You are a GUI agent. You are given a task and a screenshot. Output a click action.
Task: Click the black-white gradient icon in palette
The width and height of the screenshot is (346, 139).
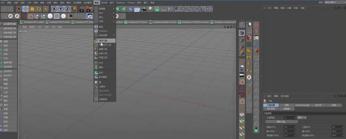(242, 75)
